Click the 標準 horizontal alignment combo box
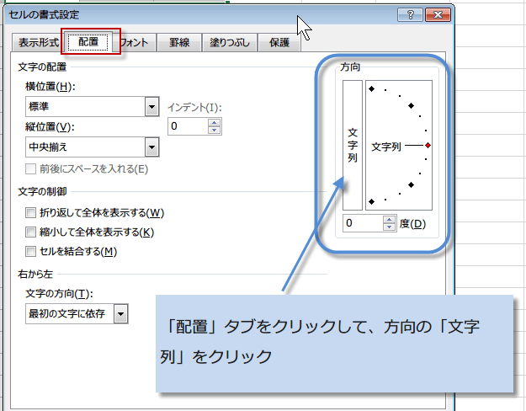 coord(93,107)
